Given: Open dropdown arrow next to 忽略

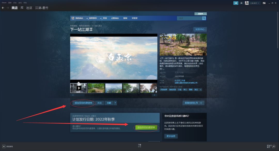Looking at the screenshot, I should 115,103.
